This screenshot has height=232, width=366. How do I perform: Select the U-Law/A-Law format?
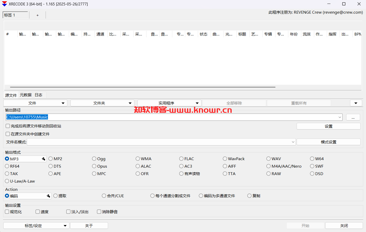[x=20, y=181]
